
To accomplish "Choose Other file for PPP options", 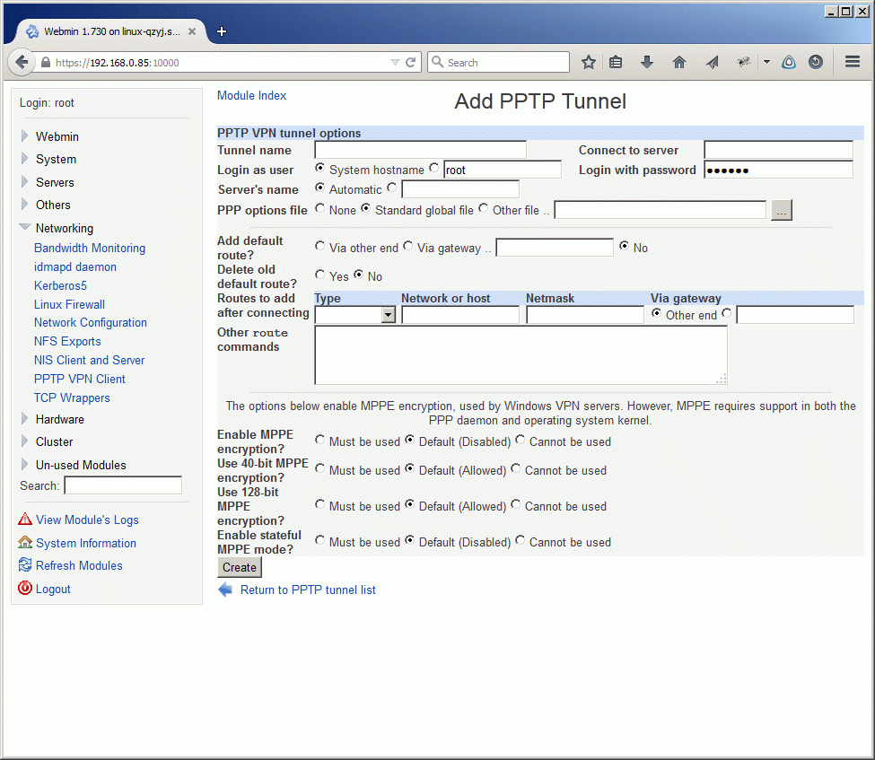I will [483, 208].
